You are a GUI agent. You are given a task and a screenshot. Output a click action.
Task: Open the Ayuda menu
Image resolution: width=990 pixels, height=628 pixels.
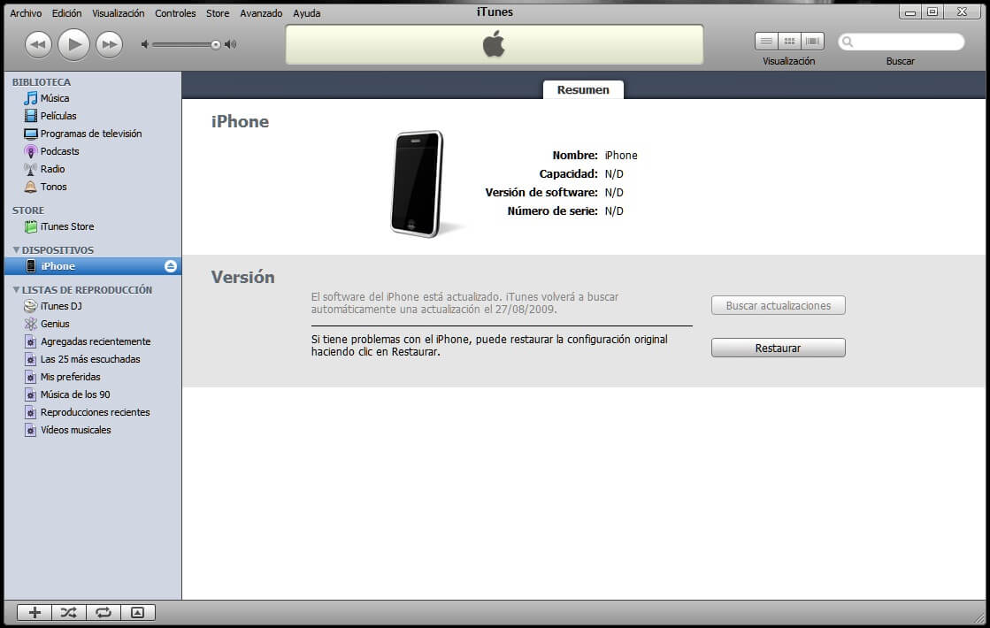[x=307, y=13]
